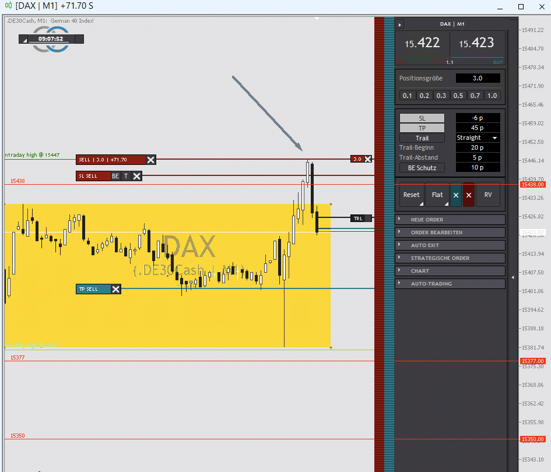
Task: Click the TP SELL label
Action: click(x=93, y=289)
